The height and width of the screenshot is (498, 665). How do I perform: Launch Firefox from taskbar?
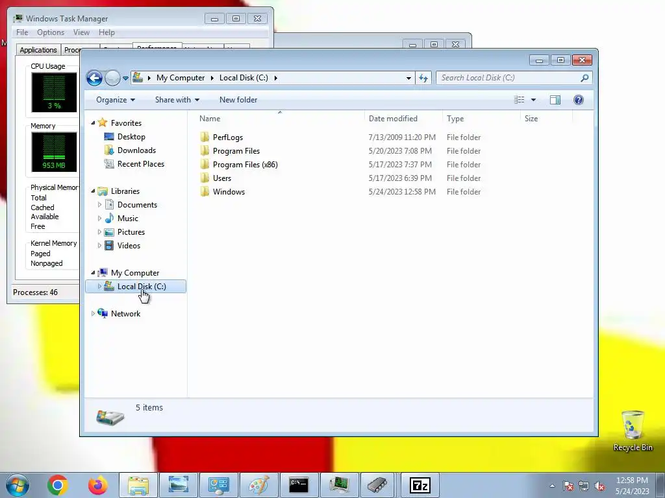click(98, 485)
